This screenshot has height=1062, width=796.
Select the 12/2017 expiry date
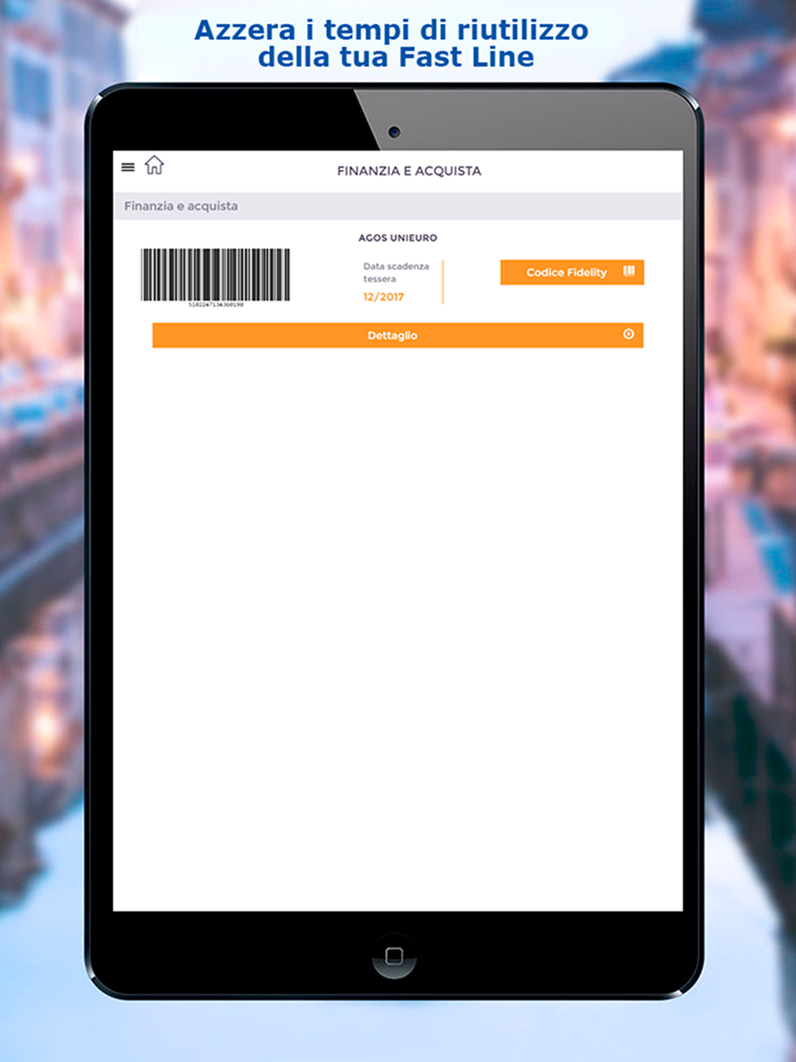point(384,296)
